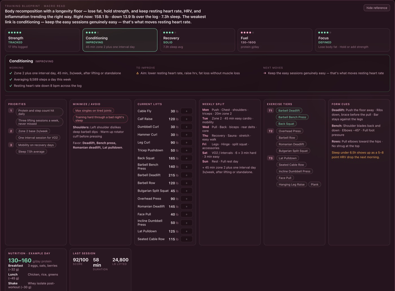Screen dimensions: 395x291
Task: Select the Face Pull tier chip
Action: [285, 178]
